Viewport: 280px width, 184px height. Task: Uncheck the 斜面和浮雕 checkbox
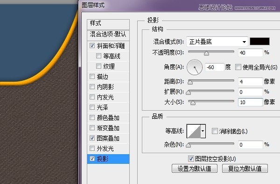point(92,46)
